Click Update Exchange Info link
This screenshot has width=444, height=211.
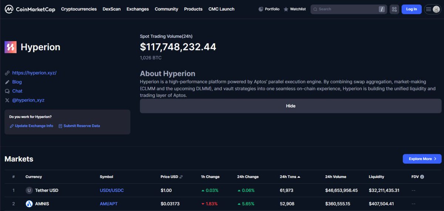click(34, 126)
